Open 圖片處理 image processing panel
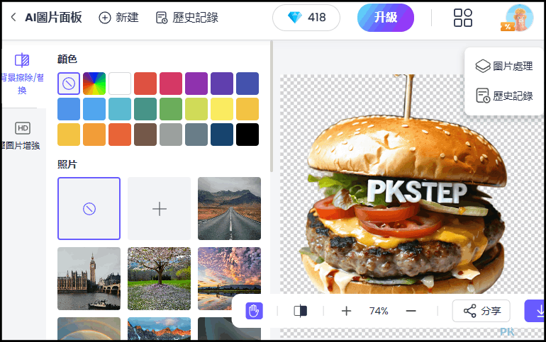Screen dimensions: 546x342 (x=504, y=66)
